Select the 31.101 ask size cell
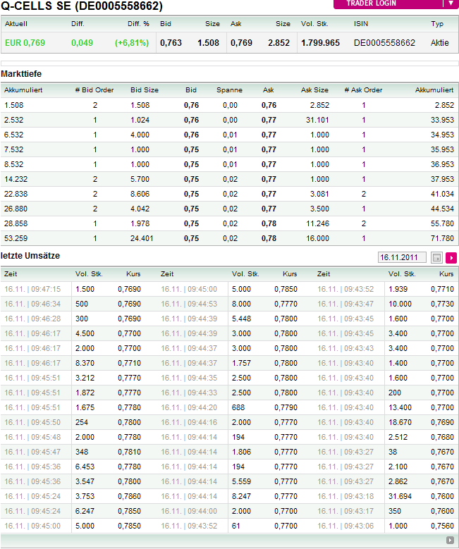 tap(318, 120)
